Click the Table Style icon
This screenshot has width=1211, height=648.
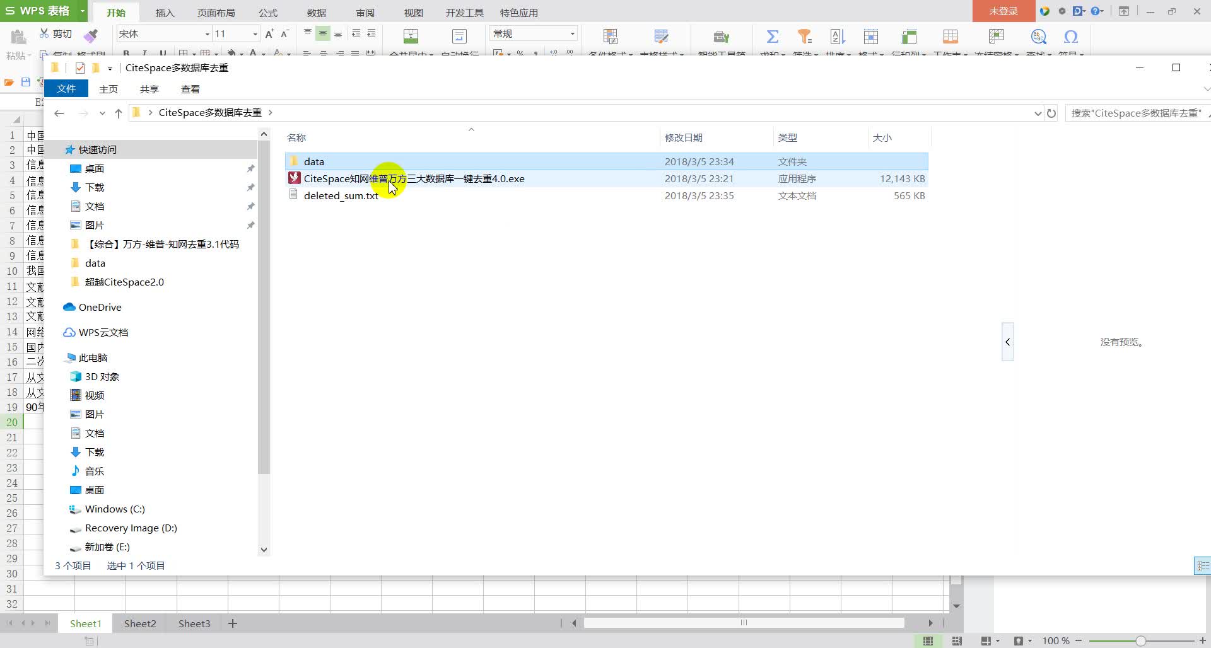click(661, 37)
